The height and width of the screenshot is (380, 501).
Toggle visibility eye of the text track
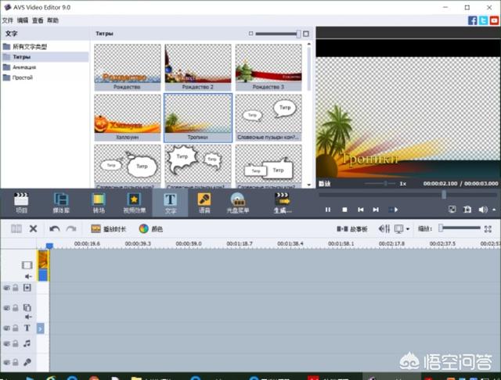click(6, 328)
